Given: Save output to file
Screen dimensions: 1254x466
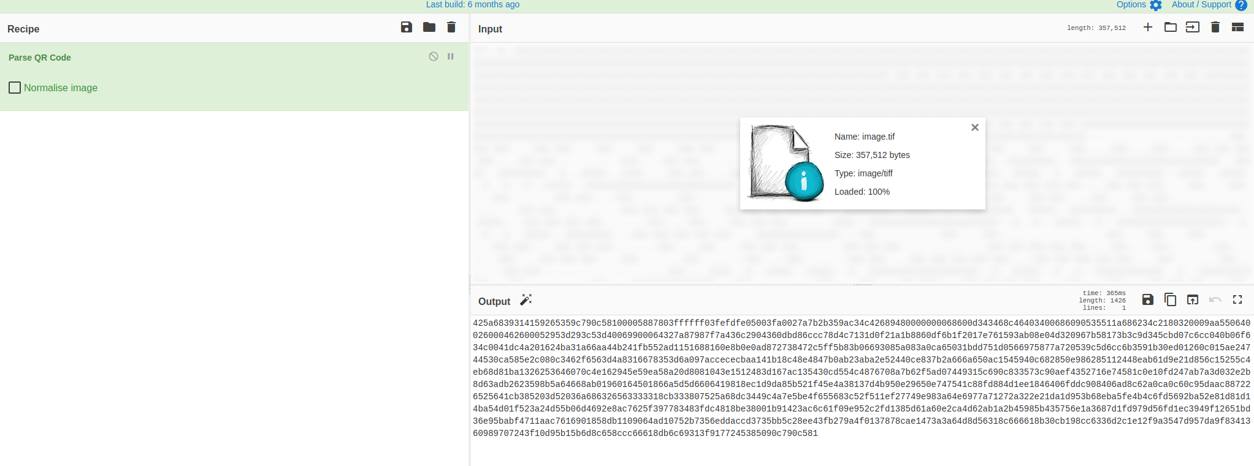Looking at the screenshot, I should click(1148, 299).
